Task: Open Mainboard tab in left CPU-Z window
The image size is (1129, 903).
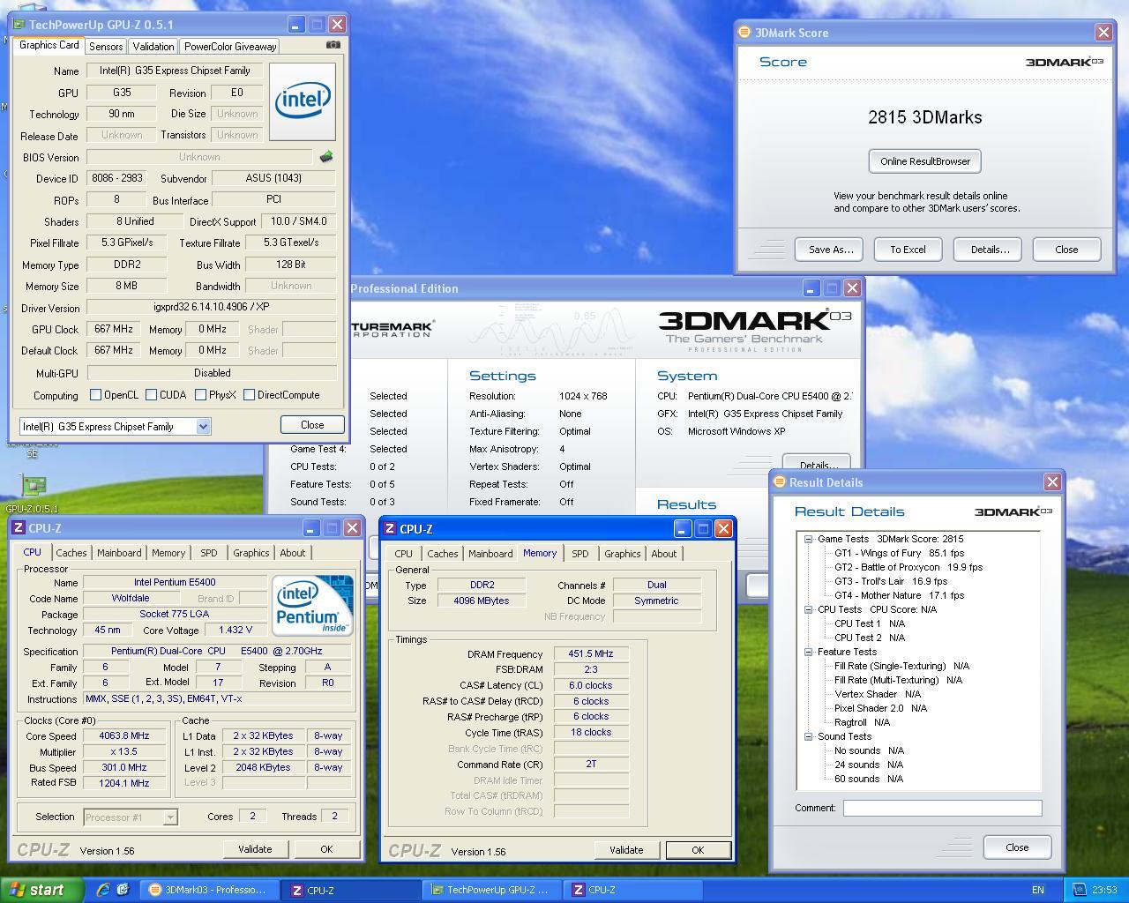Action: click(x=119, y=553)
